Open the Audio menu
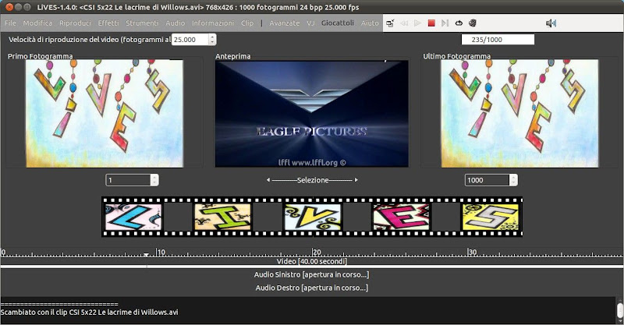624x325 pixels. pos(175,23)
